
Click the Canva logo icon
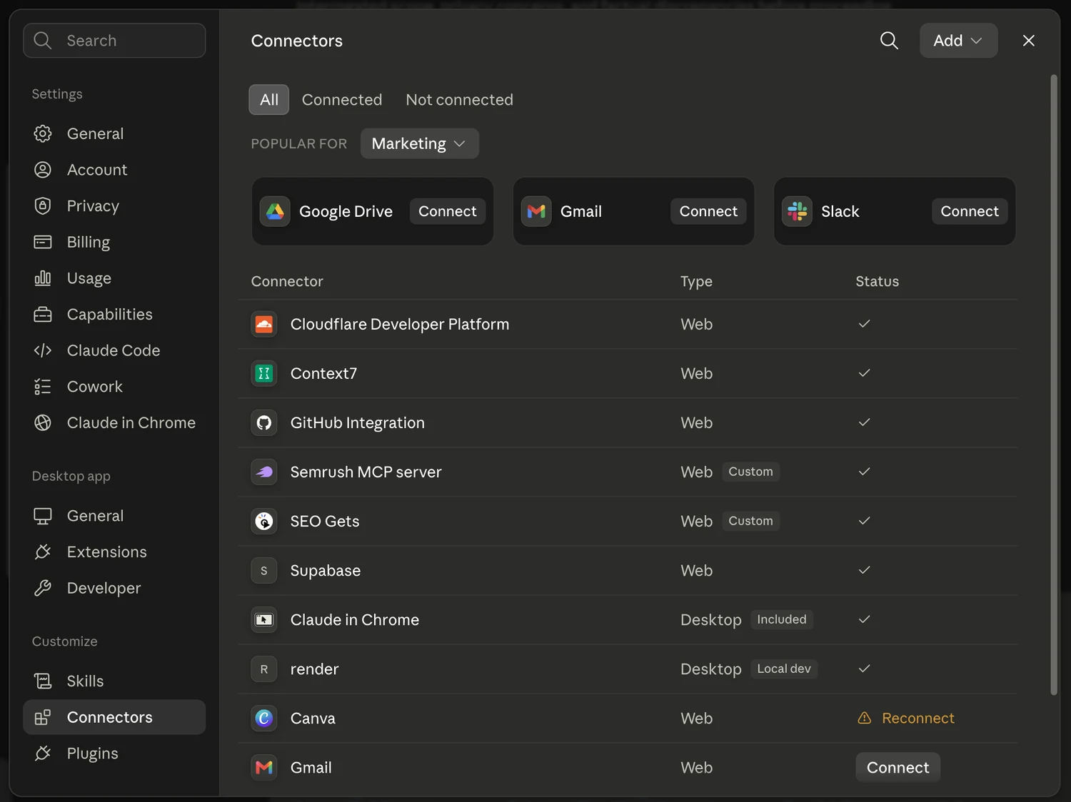point(264,718)
